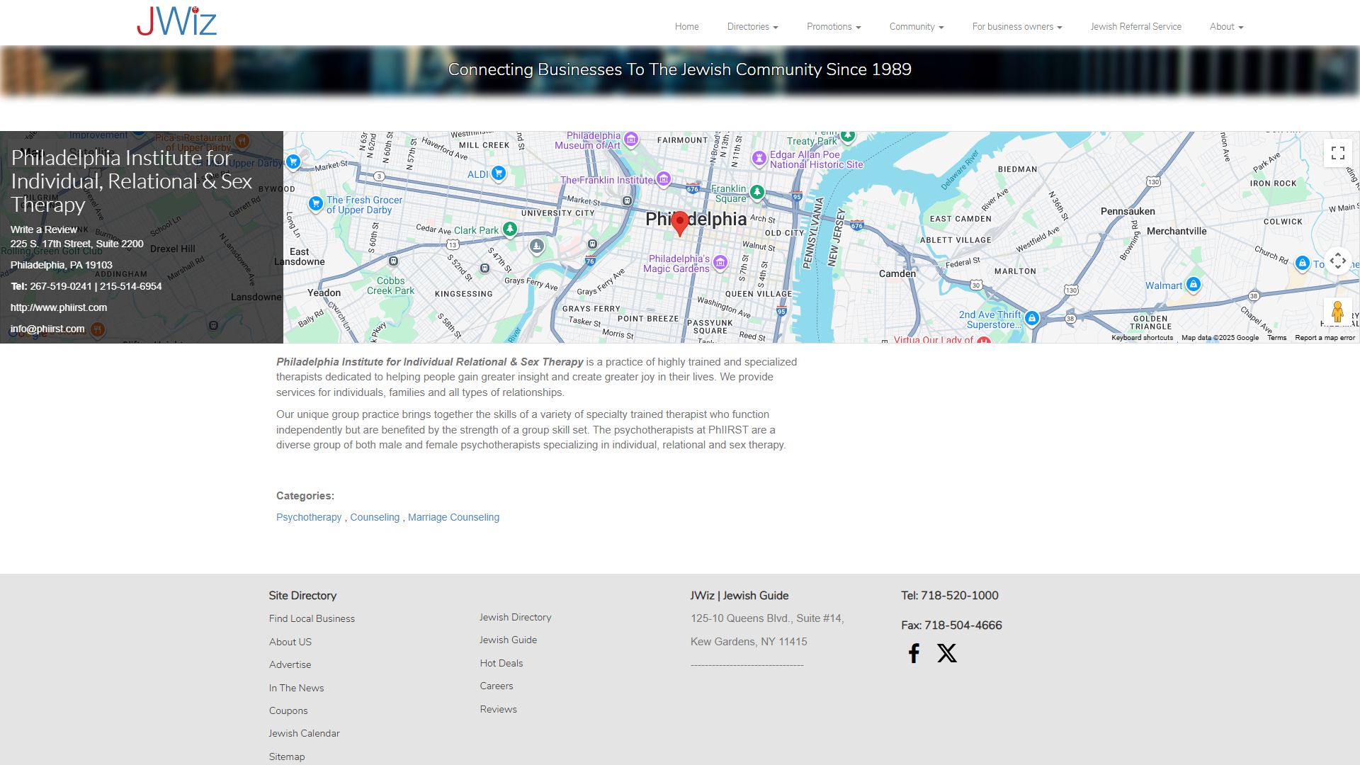Open Google map Terms link
The width and height of the screenshot is (1360, 765).
click(1276, 338)
